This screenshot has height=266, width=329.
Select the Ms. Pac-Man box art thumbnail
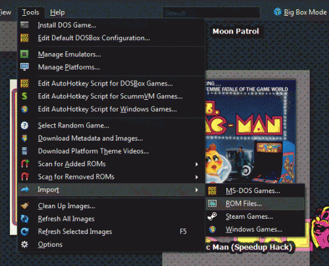coord(251,131)
